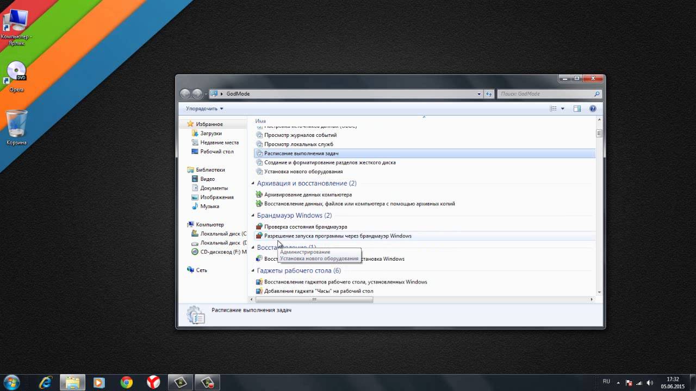Open the Загрузки folder icon in Favorites
696x391 pixels.
195,133
